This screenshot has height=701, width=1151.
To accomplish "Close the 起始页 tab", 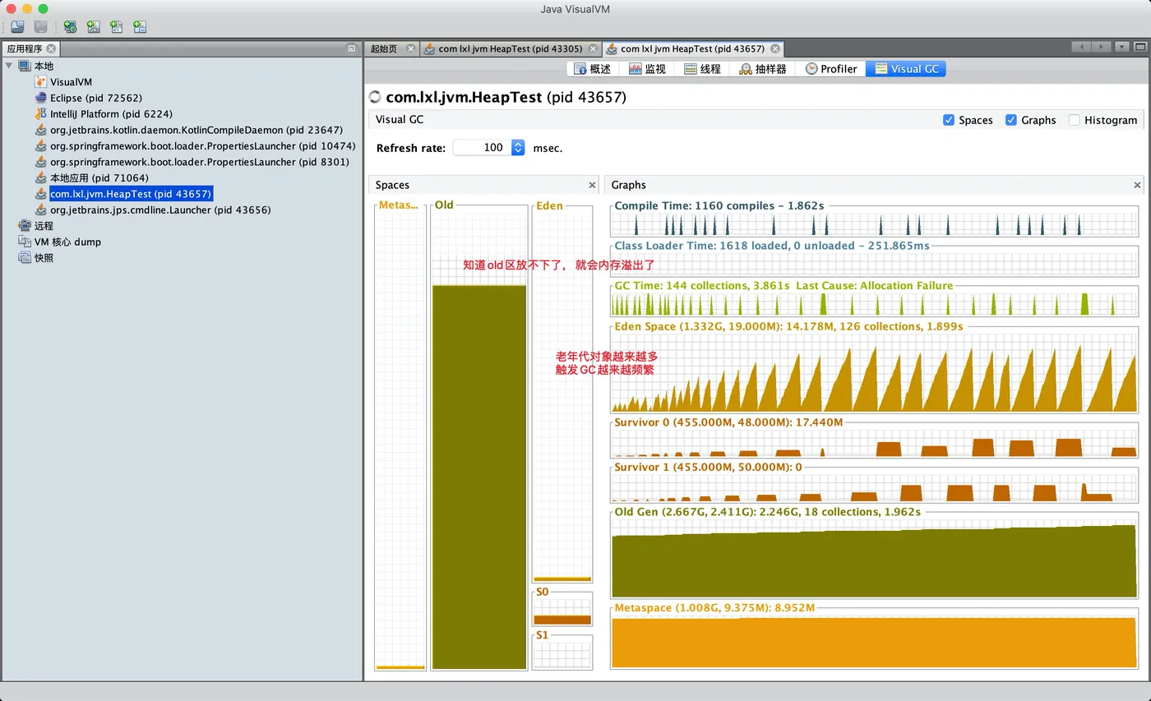I will (x=411, y=48).
